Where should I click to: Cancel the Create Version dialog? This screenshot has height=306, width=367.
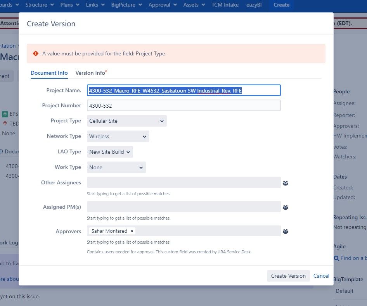click(x=321, y=276)
